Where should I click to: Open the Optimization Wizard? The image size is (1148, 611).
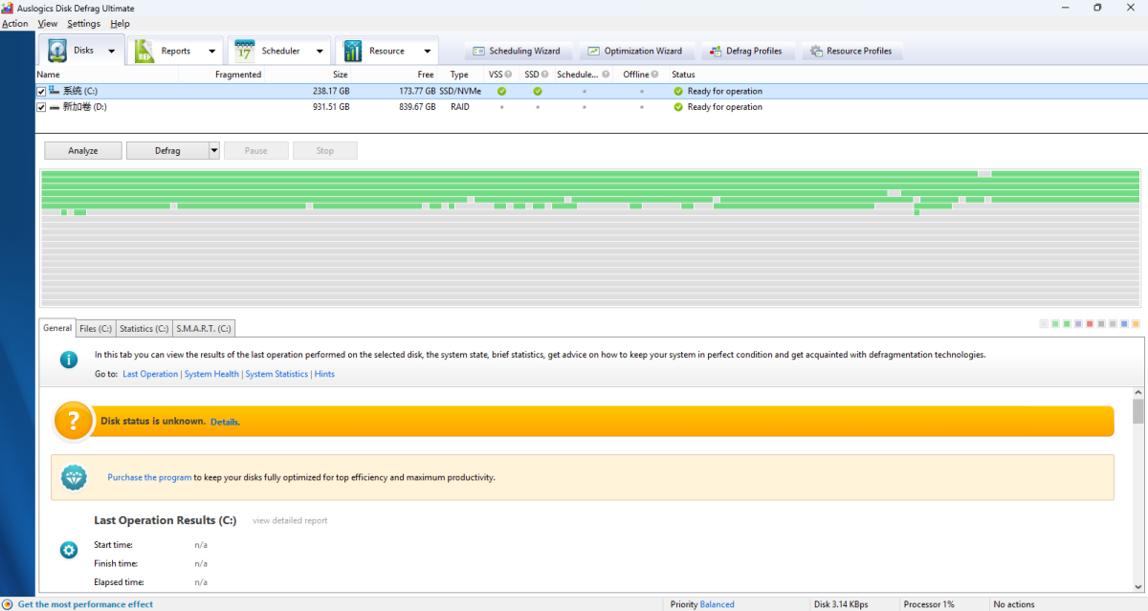(634, 51)
